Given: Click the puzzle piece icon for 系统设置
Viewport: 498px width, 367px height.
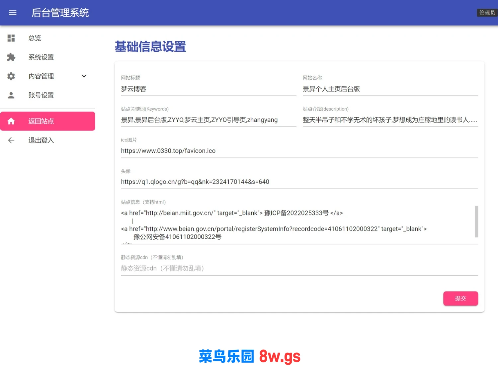Looking at the screenshot, I should pos(11,57).
